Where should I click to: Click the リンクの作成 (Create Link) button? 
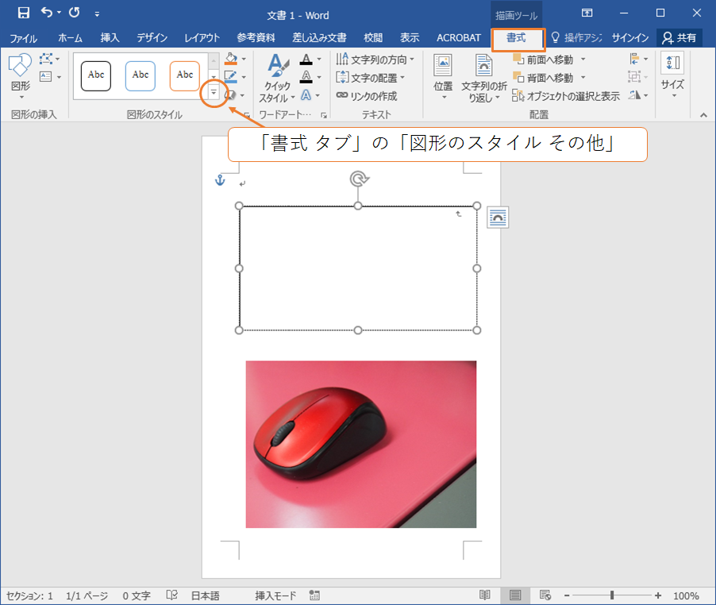pyautogui.click(x=367, y=95)
